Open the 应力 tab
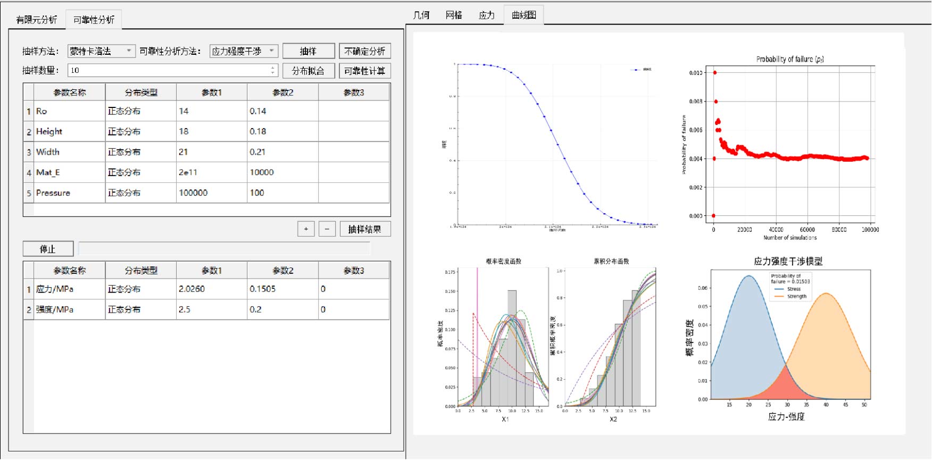 click(486, 15)
